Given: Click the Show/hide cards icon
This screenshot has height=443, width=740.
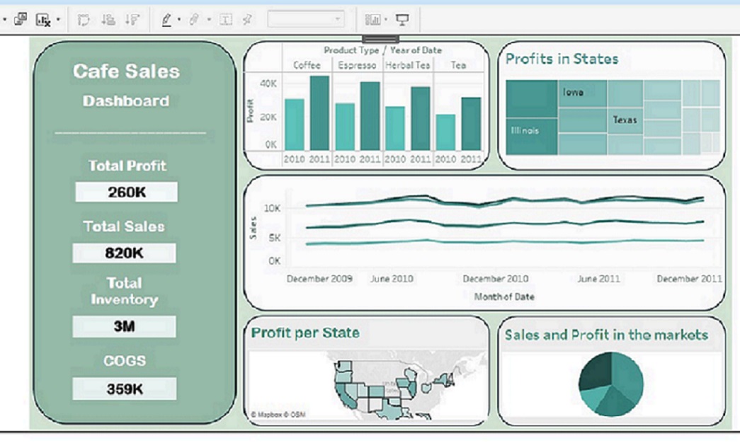Looking at the screenshot, I should [x=372, y=20].
